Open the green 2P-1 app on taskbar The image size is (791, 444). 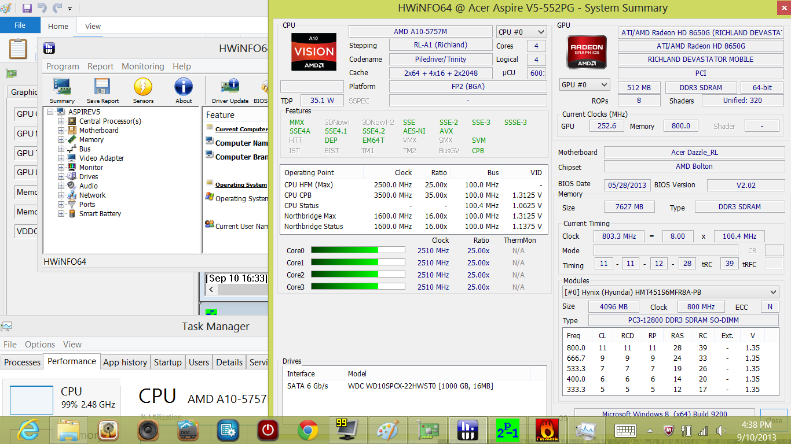click(x=507, y=430)
